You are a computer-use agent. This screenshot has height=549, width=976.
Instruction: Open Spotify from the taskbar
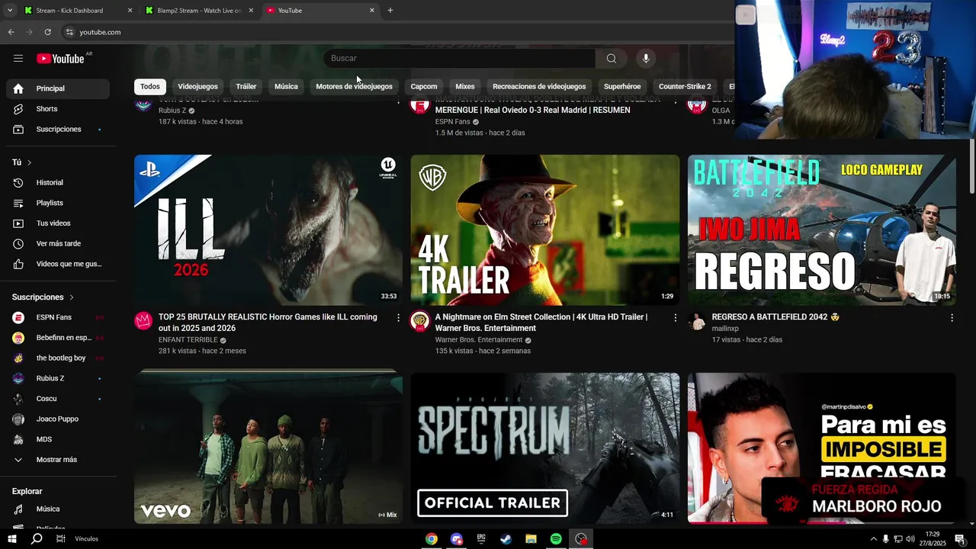556,539
